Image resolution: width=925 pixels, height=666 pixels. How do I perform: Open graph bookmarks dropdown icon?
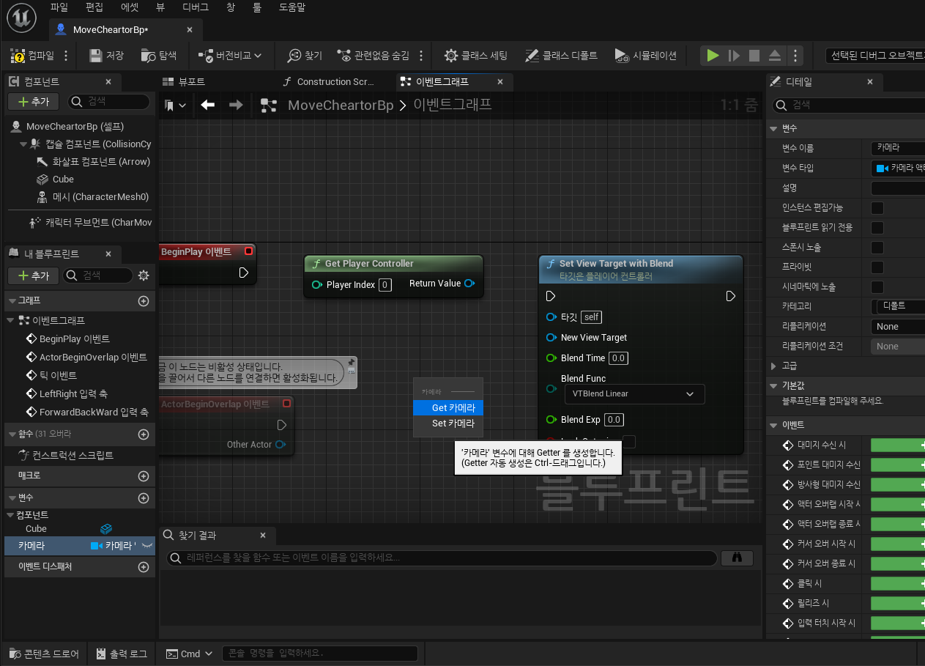coord(176,106)
